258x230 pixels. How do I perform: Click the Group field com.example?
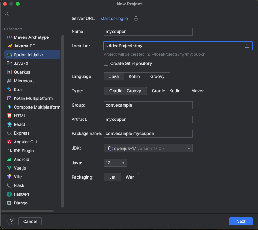(x=148, y=105)
